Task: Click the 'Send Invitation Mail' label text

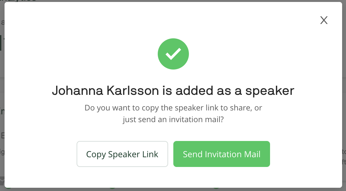Action: click(x=222, y=154)
